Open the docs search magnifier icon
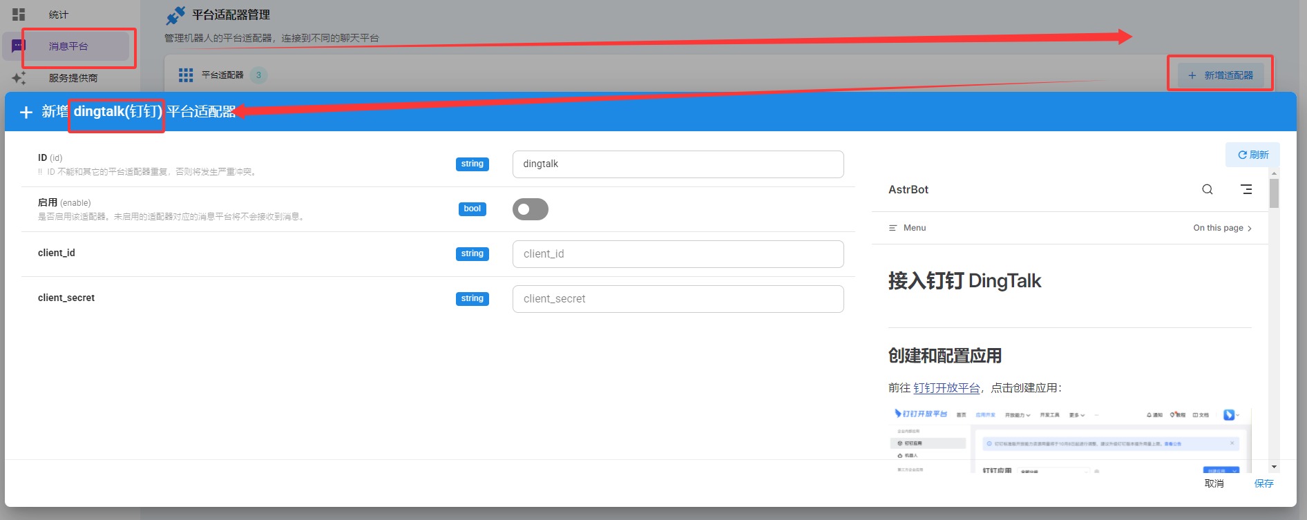This screenshot has height=520, width=1307. pos(1208,189)
